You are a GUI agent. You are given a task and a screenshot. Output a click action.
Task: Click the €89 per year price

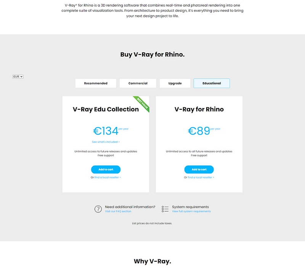204,131
